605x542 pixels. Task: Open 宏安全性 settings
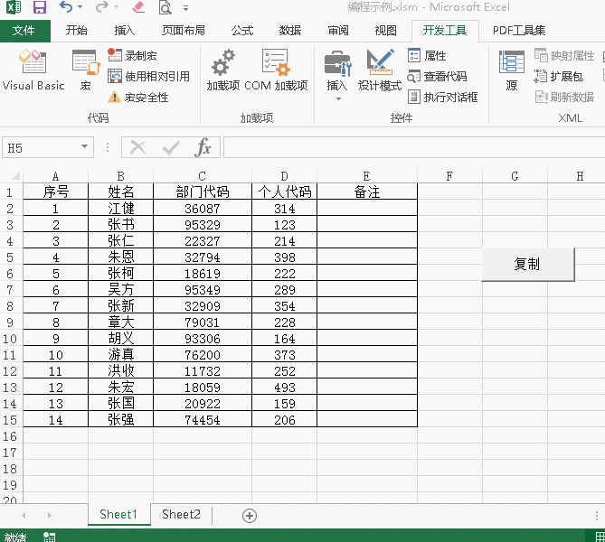[x=137, y=98]
